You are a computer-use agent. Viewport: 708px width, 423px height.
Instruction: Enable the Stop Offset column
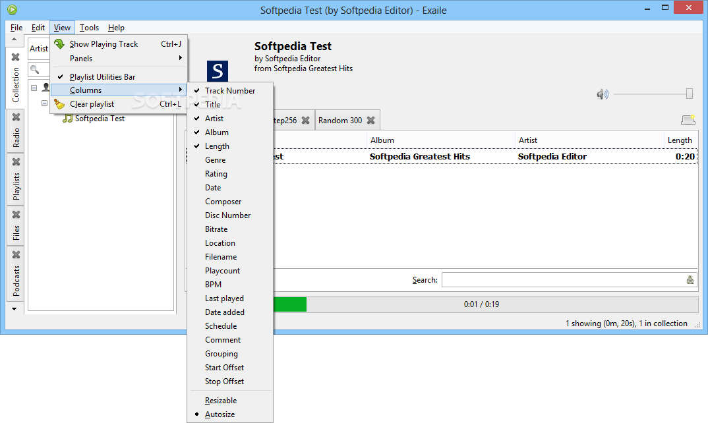[230, 381]
